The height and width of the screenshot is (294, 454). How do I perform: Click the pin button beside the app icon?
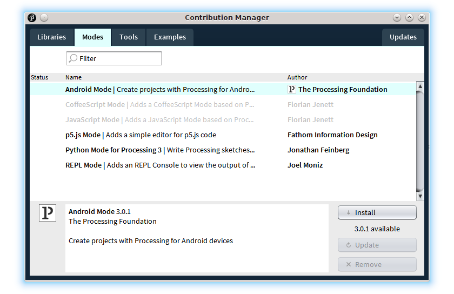pyautogui.click(x=44, y=18)
